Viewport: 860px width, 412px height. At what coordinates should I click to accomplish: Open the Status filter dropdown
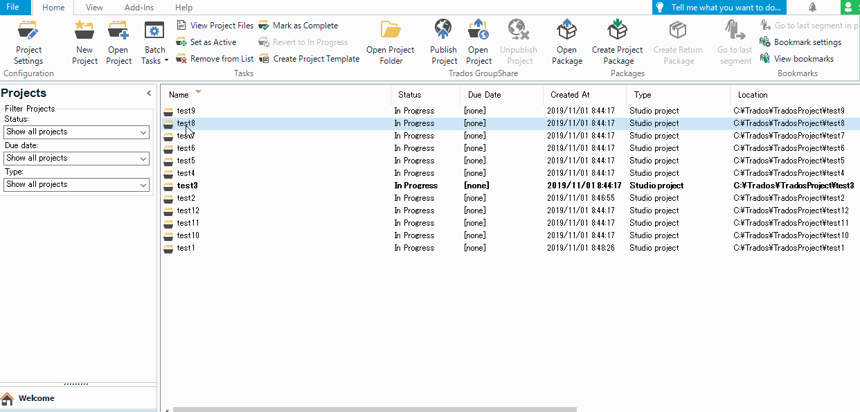[77, 132]
